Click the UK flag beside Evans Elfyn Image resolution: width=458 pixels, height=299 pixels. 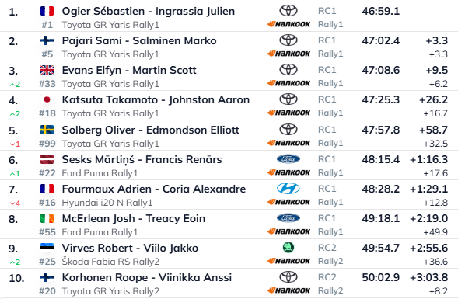coord(47,70)
